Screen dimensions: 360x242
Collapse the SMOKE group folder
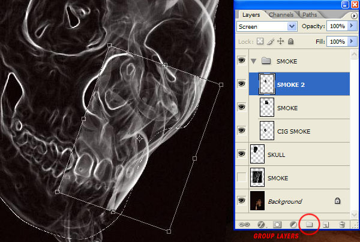[253, 61]
